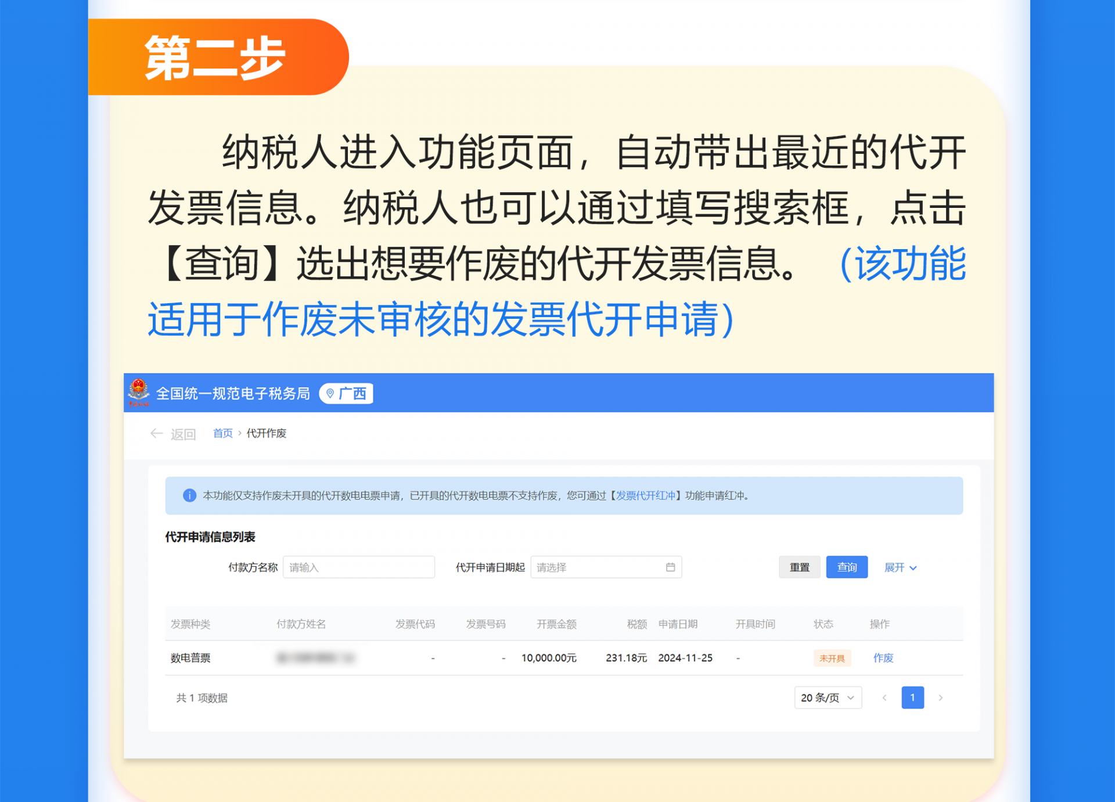Click the back arrow beside 返回

coord(156,433)
